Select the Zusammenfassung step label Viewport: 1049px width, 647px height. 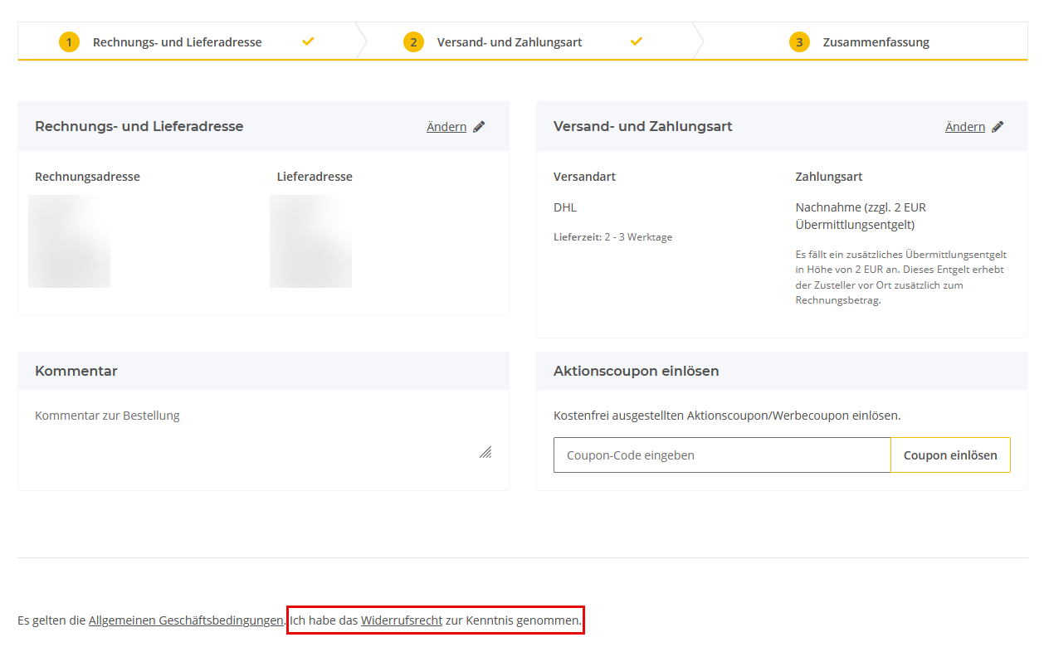[876, 42]
